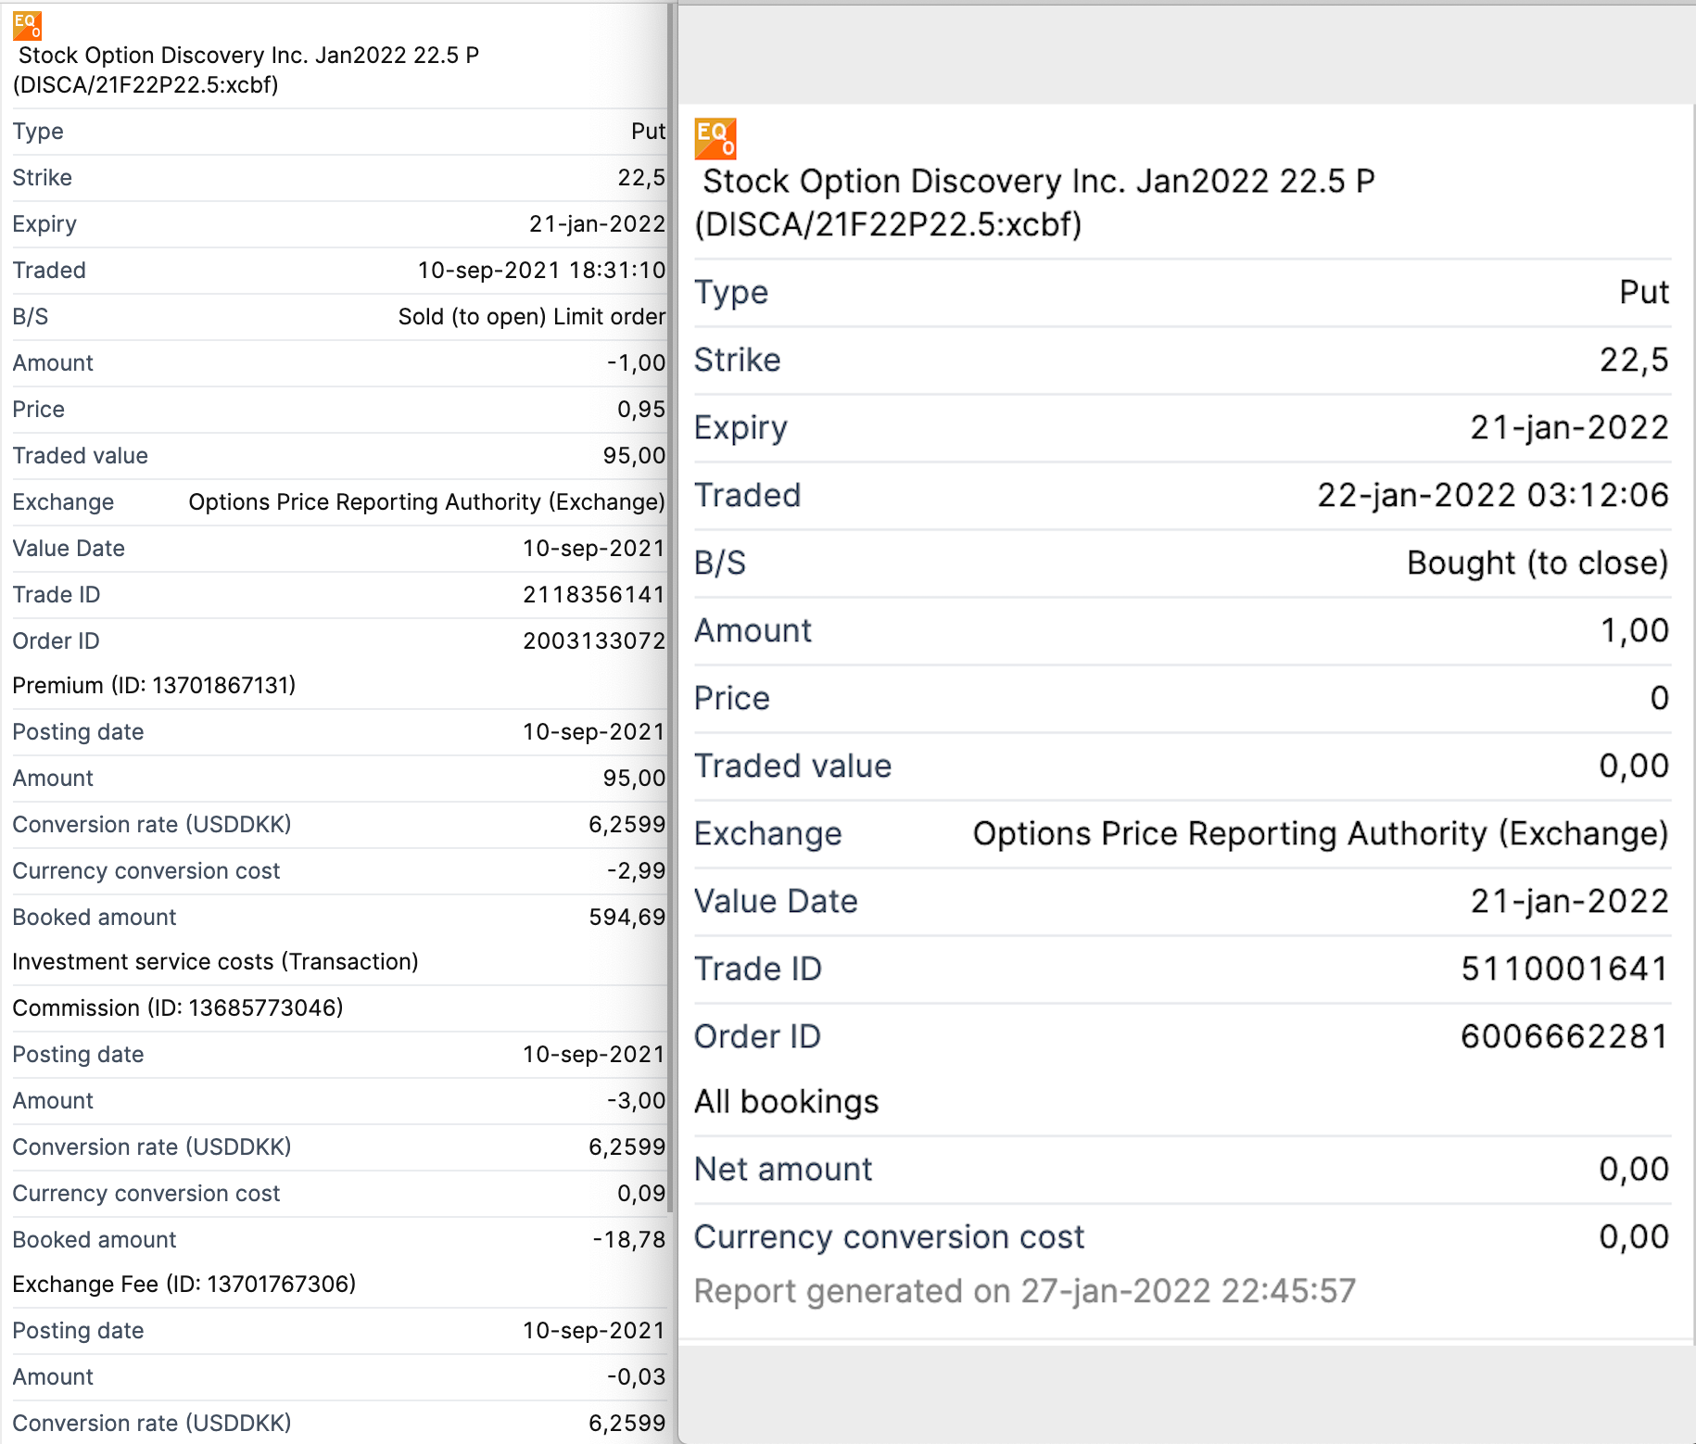This screenshot has width=1696, height=1444.
Task: Click the Expiry value '21-jan-2022' in the left panel
Action: pyautogui.click(x=598, y=224)
